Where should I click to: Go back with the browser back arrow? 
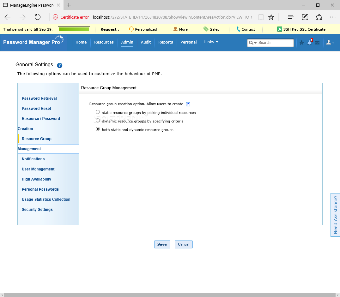8,17
